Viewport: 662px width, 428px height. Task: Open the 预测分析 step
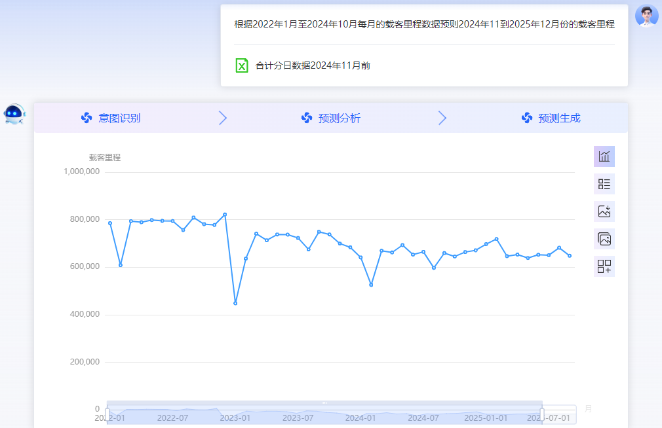click(331, 118)
